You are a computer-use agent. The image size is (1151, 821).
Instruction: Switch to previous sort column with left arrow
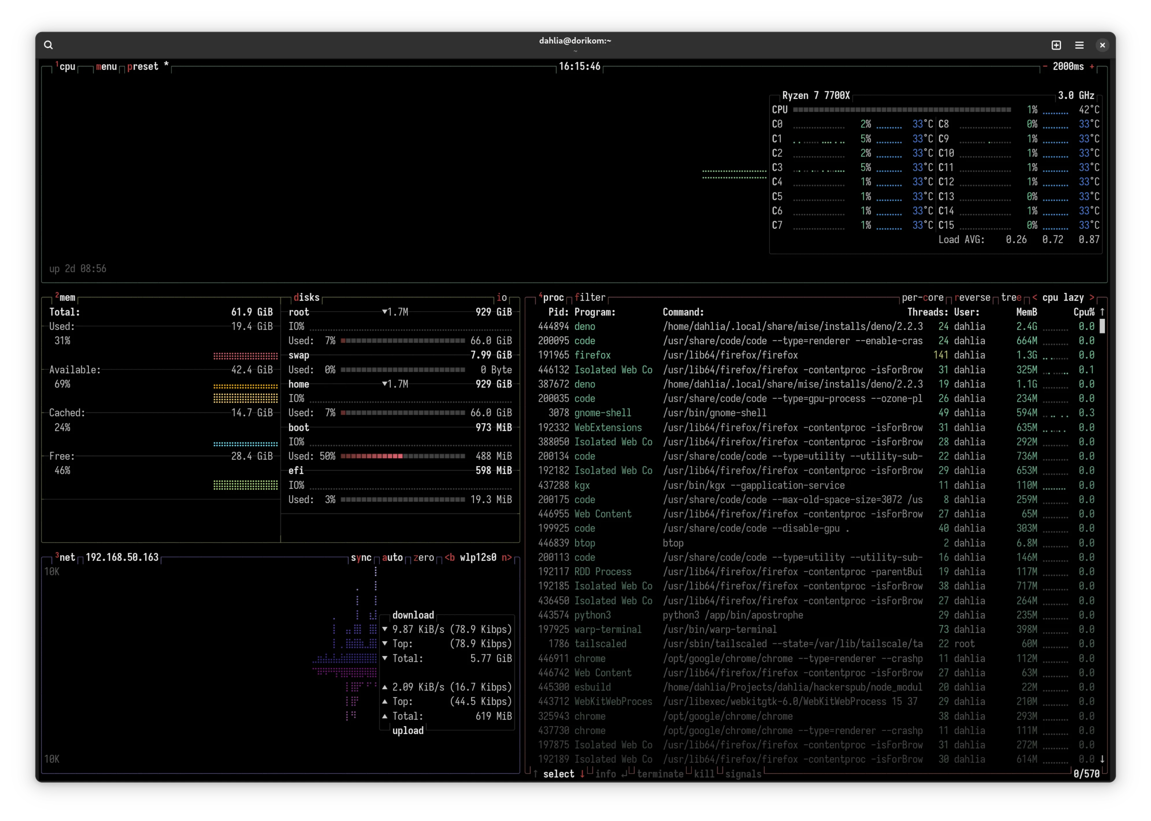tap(1035, 297)
